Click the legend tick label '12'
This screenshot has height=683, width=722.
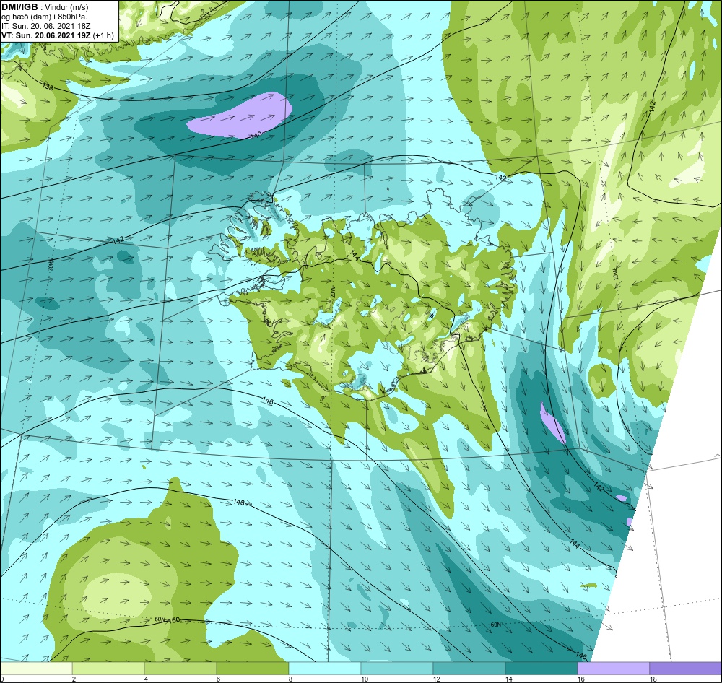tap(437, 679)
